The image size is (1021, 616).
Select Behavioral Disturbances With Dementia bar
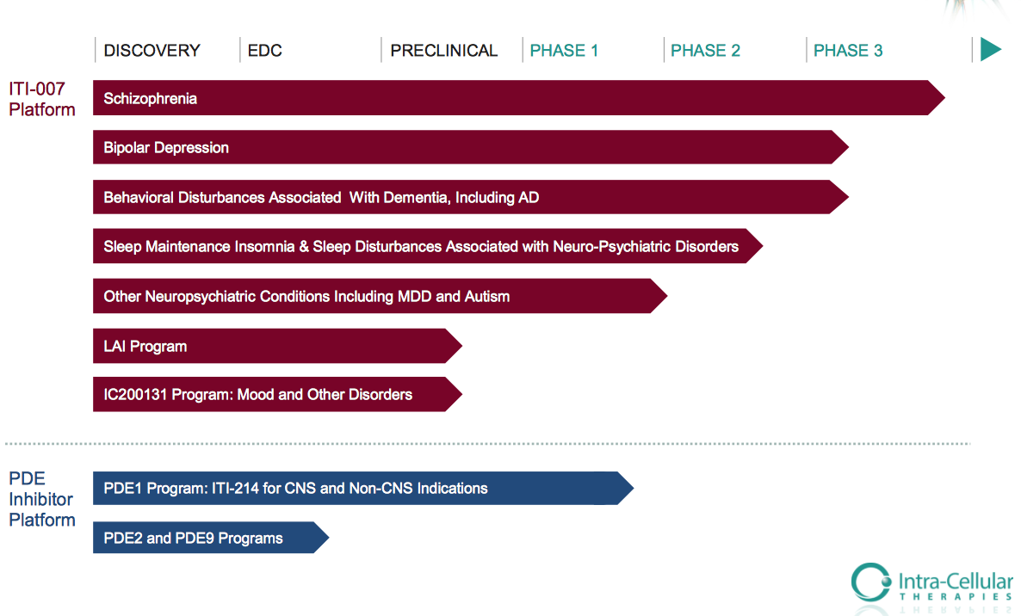click(469, 198)
